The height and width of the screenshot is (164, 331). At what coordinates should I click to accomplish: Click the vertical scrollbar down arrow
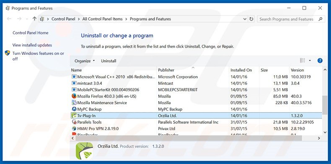(325, 132)
